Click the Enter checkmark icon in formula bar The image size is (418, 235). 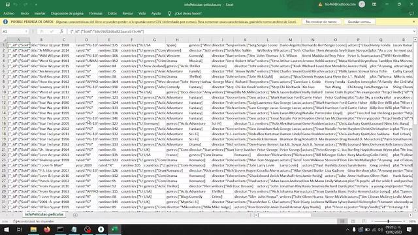(52, 31)
